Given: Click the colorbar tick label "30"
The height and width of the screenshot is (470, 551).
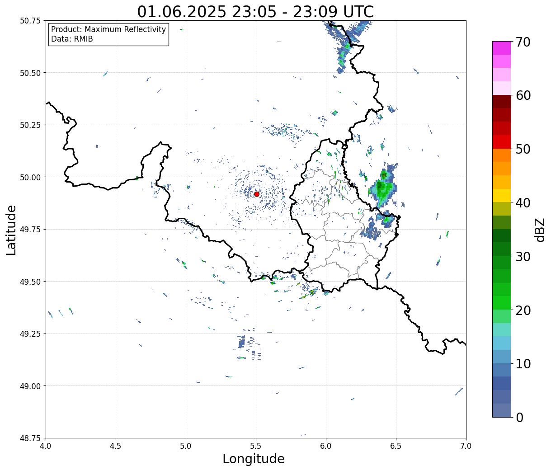Looking at the screenshot, I should coord(523,256).
